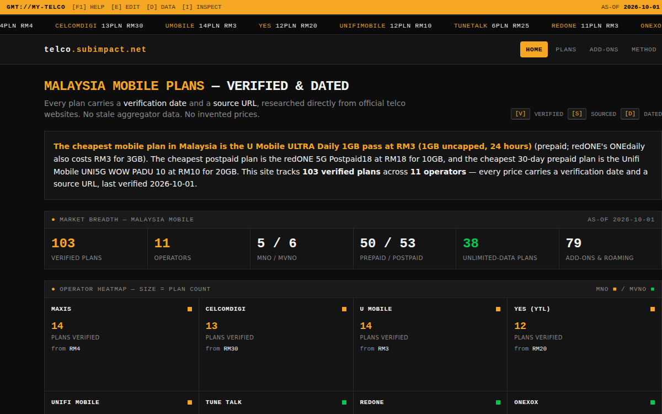Click the [V] verified legend badge
Screen dimensions: 662x414
click(520, 114)
